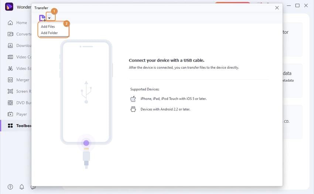Open the notifications bell icon
This screenshot has width=314, height=194.
pos(22,187)
